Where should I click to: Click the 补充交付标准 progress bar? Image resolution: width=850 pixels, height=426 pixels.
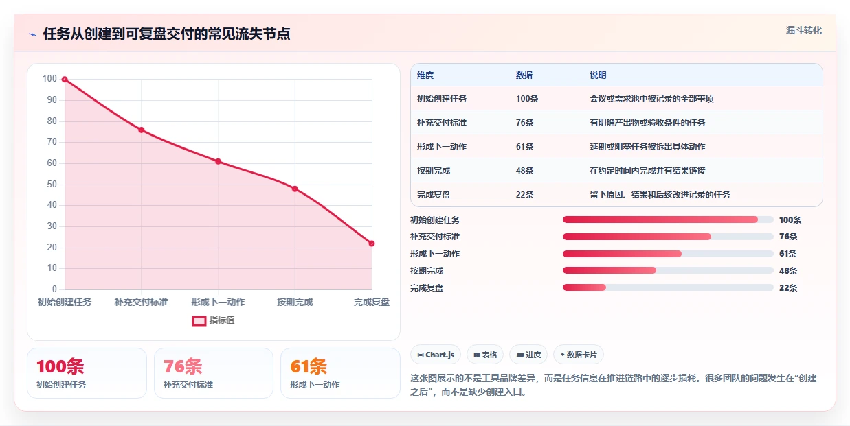(668, 237)
